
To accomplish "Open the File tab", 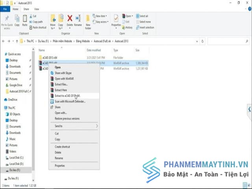I will point(5,9).
